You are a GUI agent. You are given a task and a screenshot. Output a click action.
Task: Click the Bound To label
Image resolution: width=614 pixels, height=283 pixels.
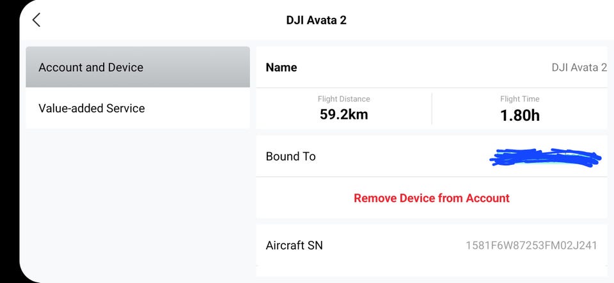tap(291, 157)
